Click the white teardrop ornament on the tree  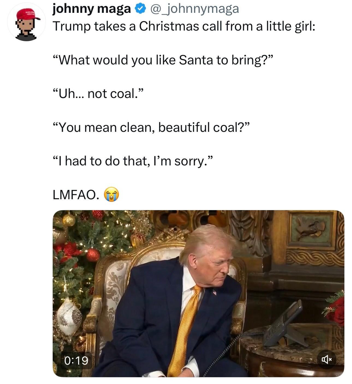coord(70,316)
